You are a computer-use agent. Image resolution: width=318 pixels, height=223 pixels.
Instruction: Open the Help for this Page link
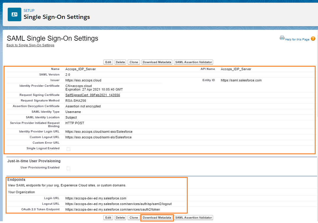click(297, 40)
